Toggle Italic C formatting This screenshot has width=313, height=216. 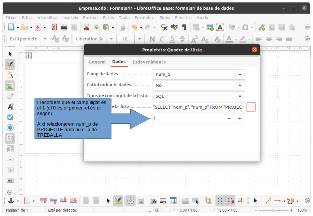click(162, 39)
